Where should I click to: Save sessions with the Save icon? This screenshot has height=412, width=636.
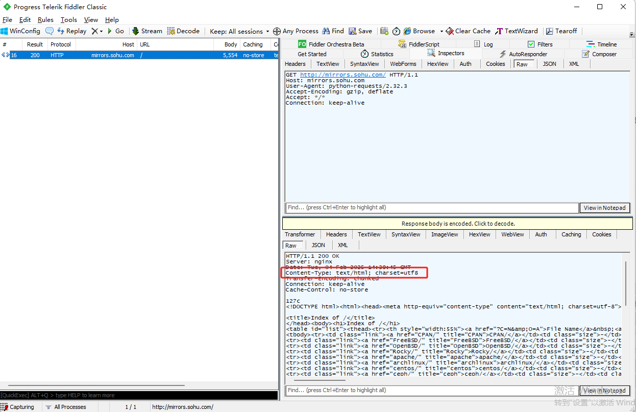click(360, 31)
